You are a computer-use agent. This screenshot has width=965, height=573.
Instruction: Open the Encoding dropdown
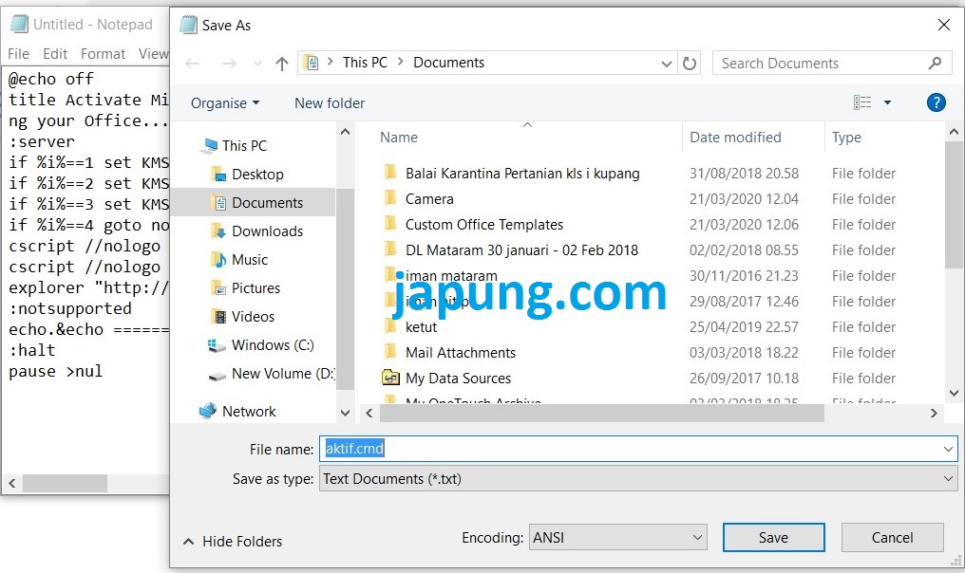tap(617, 537)
